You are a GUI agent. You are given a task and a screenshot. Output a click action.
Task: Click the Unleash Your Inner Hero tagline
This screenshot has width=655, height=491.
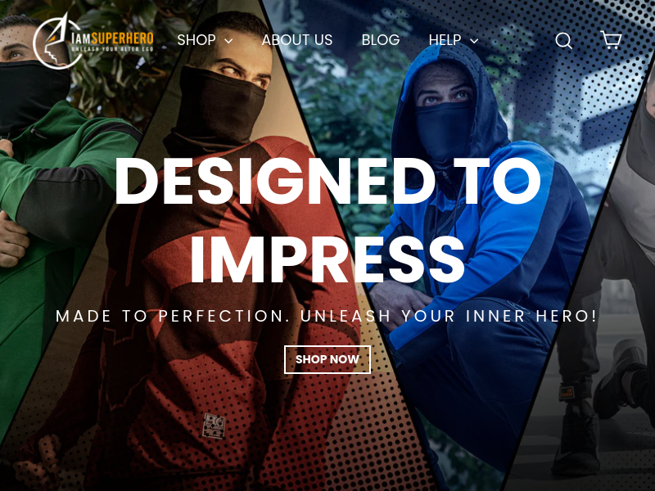pos(449,316)
